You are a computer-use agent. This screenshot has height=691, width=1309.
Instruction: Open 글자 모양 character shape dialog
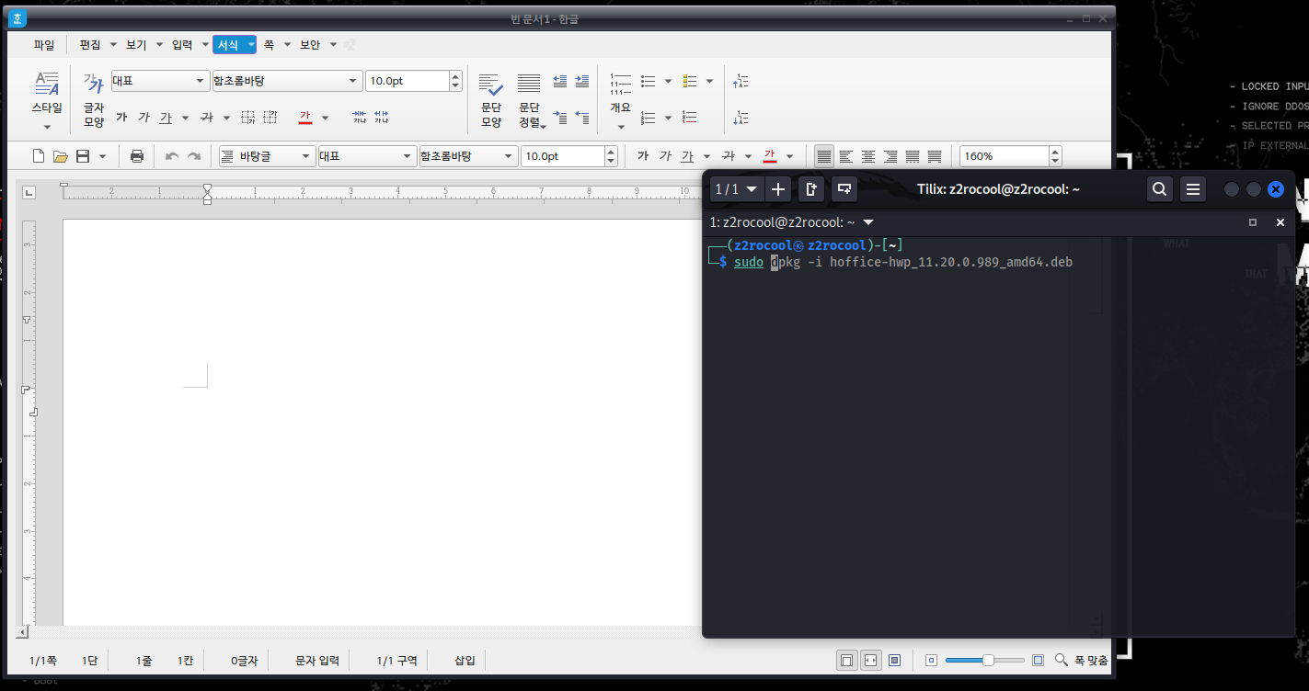(94, 99)
